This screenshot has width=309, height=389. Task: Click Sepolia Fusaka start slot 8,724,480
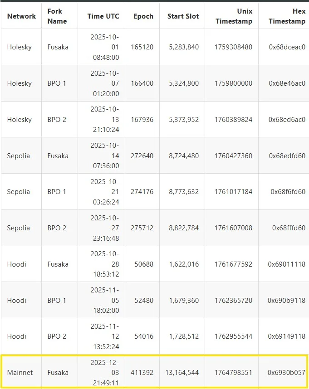184,156
